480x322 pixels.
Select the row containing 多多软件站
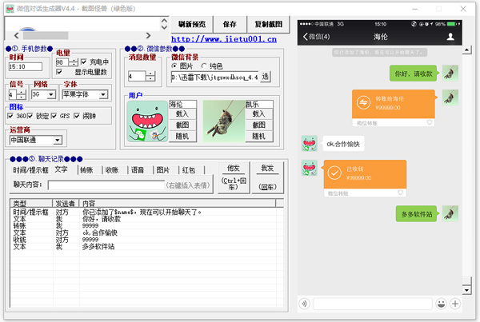click(x=147, y=246)
